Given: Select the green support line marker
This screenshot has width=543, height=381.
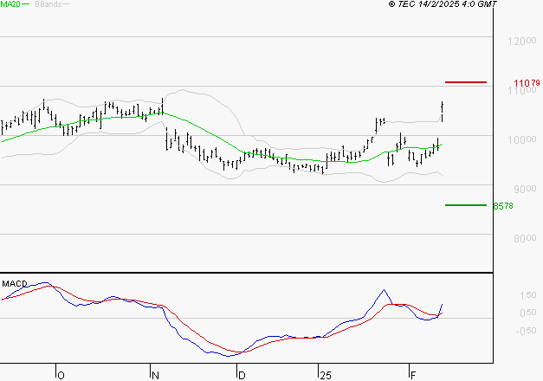Looking at the screenshot, I should pos(466,205).
